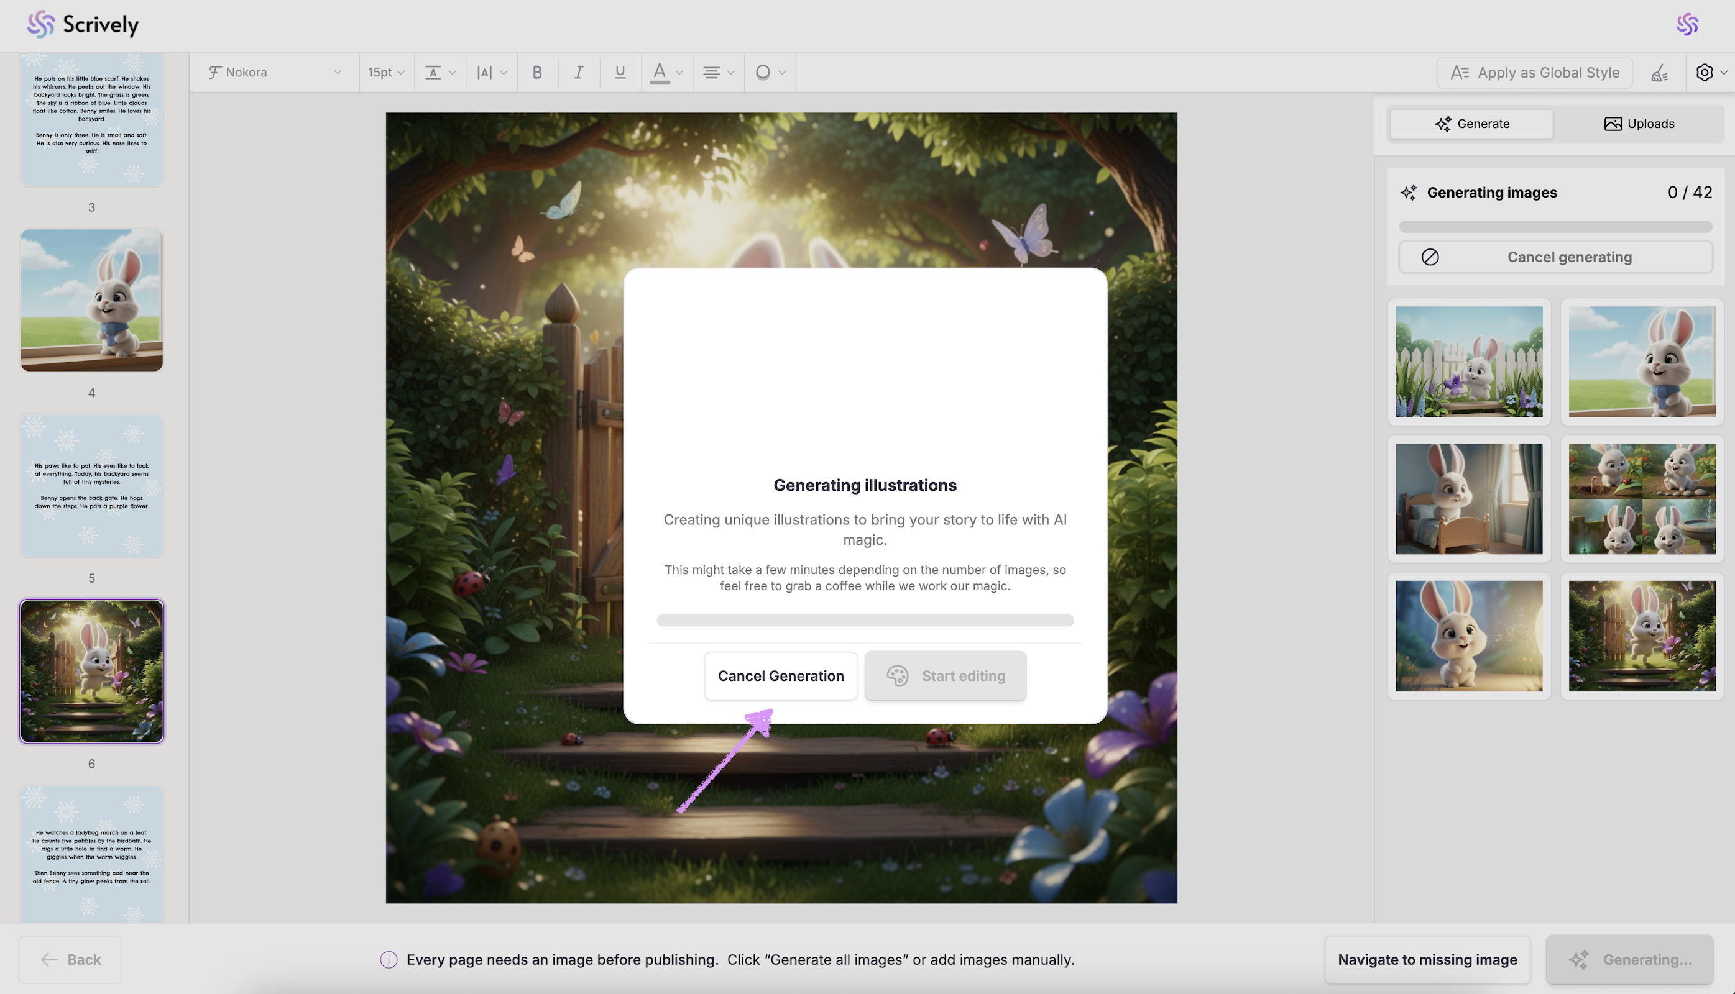Toggle bold formatting
Screen dimensions: 1735x994
pyautogui.click(x=537, y=72)
